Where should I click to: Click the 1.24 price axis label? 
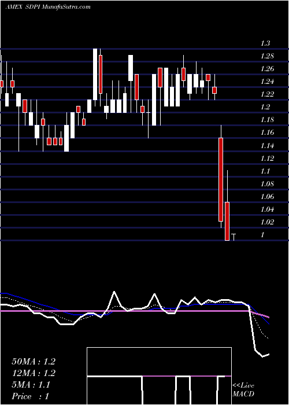[267, 82]
